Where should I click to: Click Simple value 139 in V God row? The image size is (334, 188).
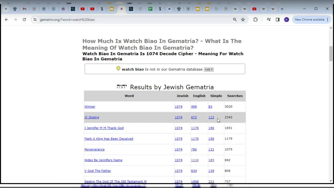coord(211,171)
